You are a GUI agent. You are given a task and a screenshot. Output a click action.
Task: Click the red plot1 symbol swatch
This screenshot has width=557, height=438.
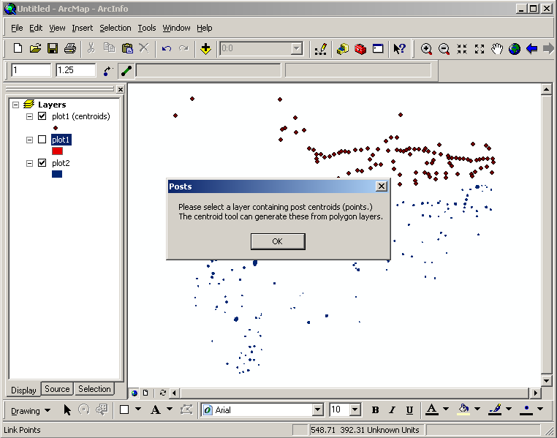point(57,151)
